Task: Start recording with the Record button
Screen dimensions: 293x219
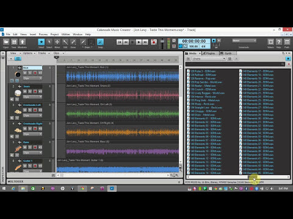Action: 154,42
